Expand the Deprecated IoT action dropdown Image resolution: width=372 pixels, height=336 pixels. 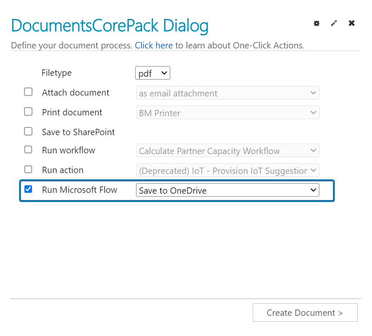tap(227, 170)
